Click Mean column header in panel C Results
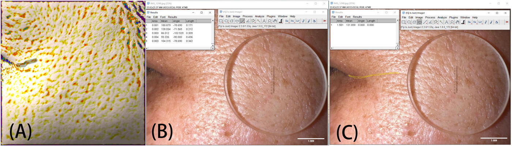This screenshot has width=512, height=146. (x=351, y=21)
